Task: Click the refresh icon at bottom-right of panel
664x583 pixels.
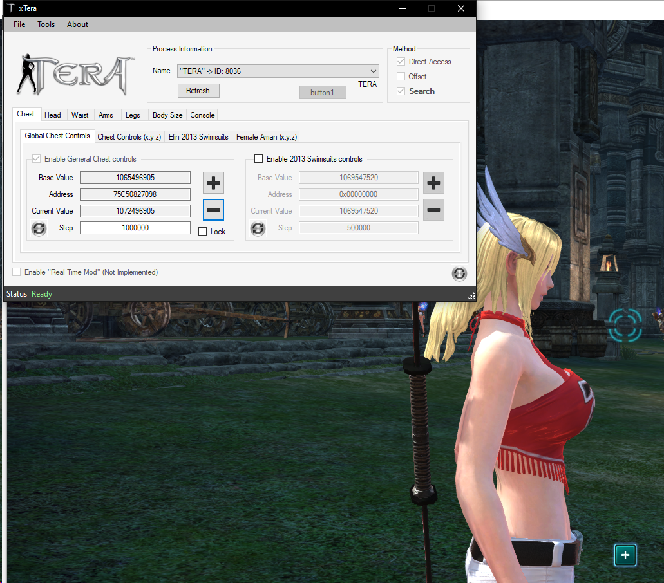Action: click(459, 273)
